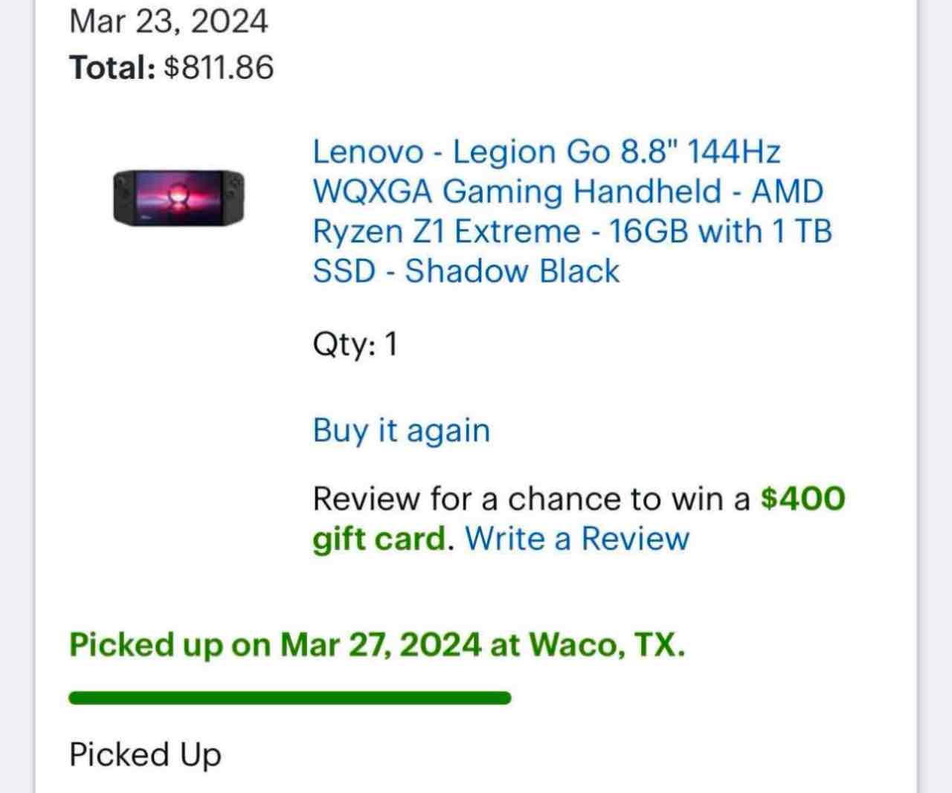Click the bold Total: label

tap(112, 67)
